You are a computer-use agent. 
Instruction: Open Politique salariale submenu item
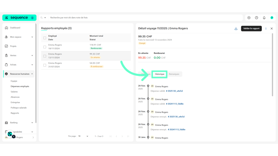(x=19, y=108)
